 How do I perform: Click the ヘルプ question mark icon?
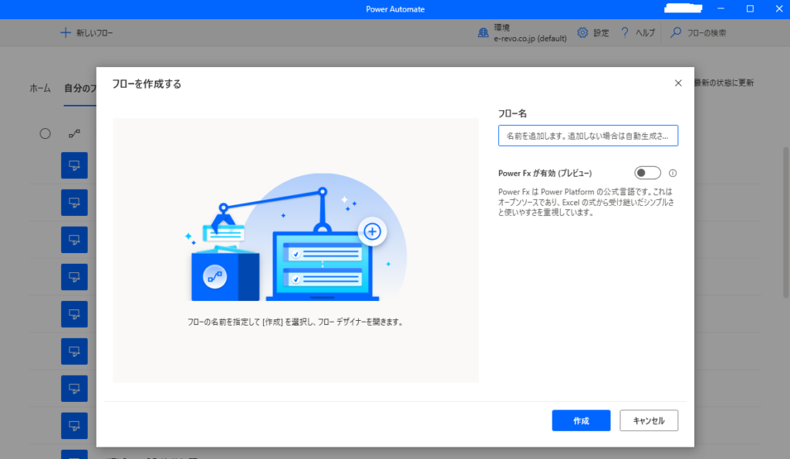625,33
